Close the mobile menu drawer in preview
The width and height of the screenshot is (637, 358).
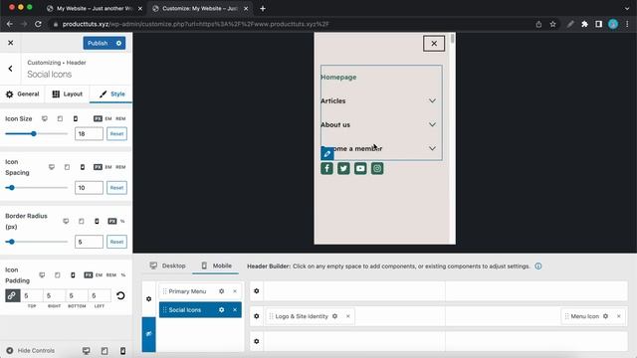[434, 44]
